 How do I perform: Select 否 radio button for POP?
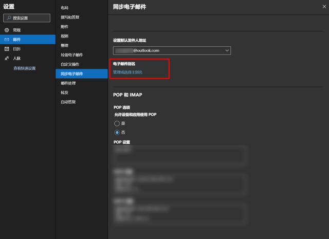(117, 133)
